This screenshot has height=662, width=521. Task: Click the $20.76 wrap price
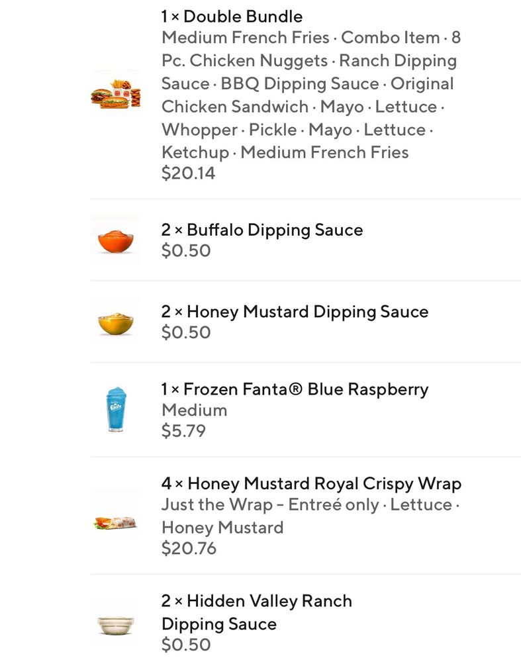pyautogui.click(x=189, y=548)
